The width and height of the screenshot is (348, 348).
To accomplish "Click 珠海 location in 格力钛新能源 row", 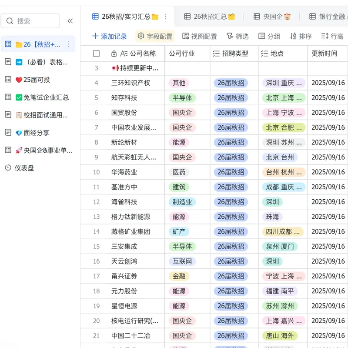I will 273,217.
